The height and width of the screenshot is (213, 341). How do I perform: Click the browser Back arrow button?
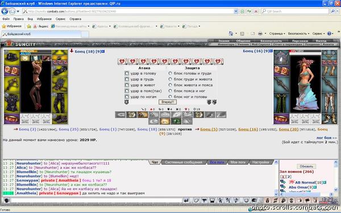click(x=5, y=11)
